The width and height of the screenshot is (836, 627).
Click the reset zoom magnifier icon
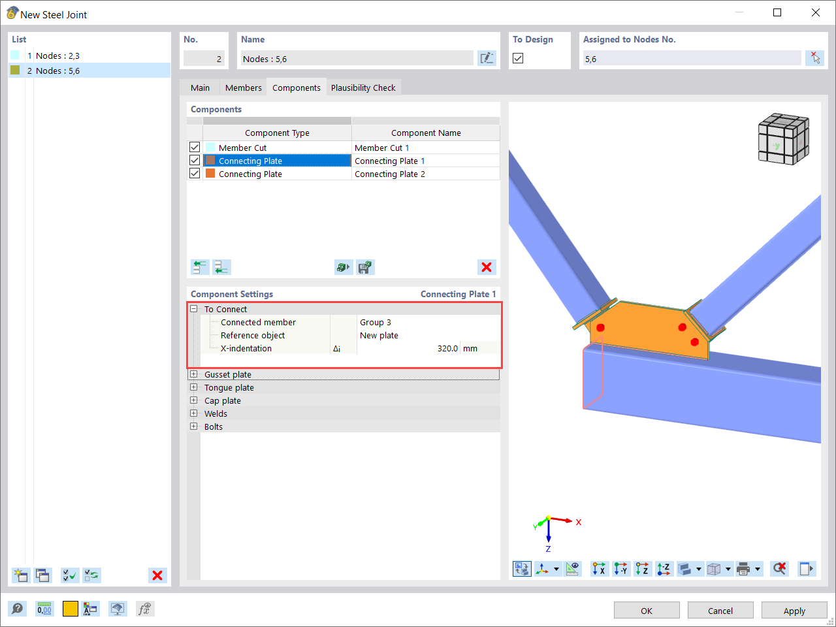coord(779,569)
